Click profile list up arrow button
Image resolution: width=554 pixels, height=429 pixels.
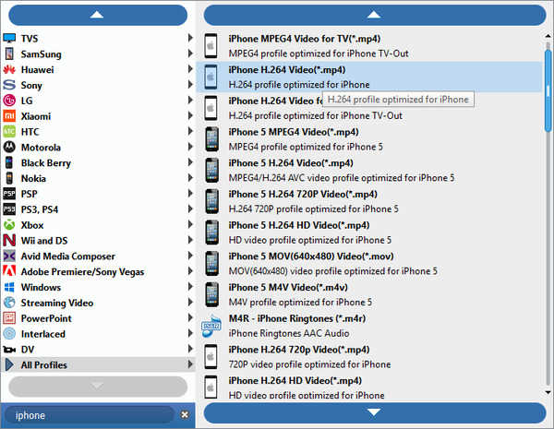[x=375, y=15]
